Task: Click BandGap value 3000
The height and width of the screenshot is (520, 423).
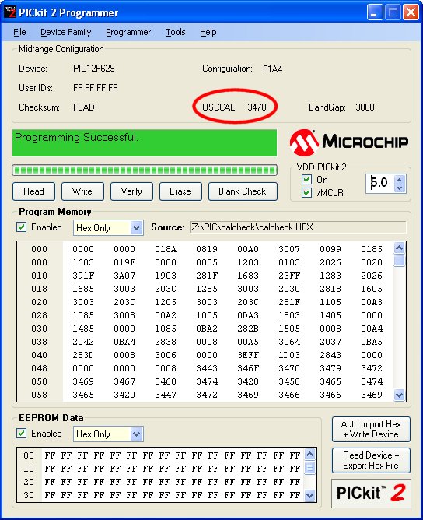Action: 365,107
